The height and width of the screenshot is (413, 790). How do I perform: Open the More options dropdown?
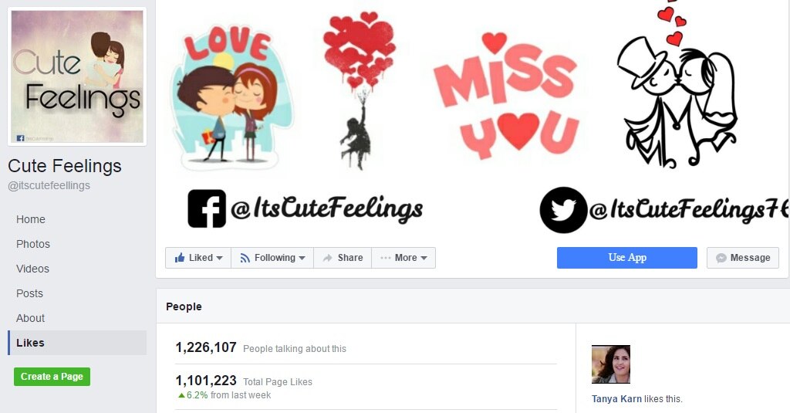pos(403,258)
